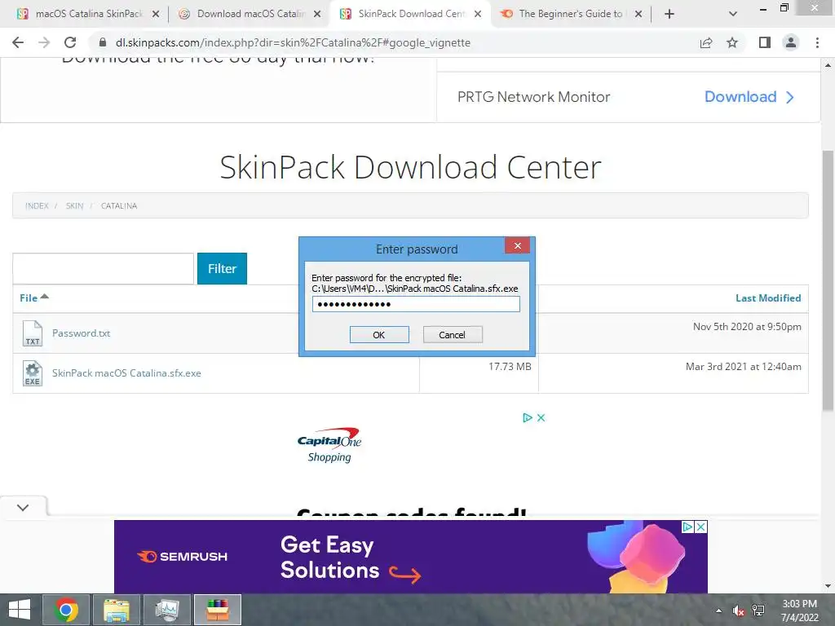Close the SkinPack Download Center tab
Viewport: 835px width, 626px height.
coord(478,15)
